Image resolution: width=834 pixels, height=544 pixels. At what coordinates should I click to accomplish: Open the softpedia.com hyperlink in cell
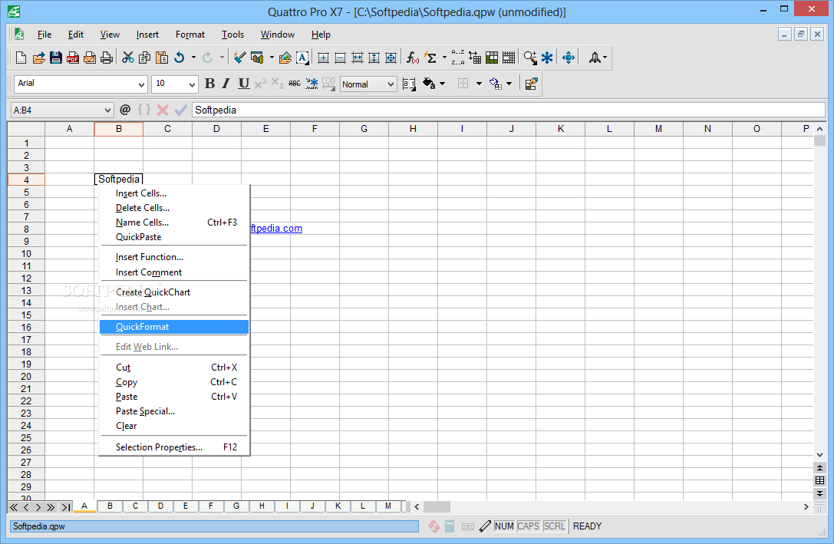pos(276,228)
